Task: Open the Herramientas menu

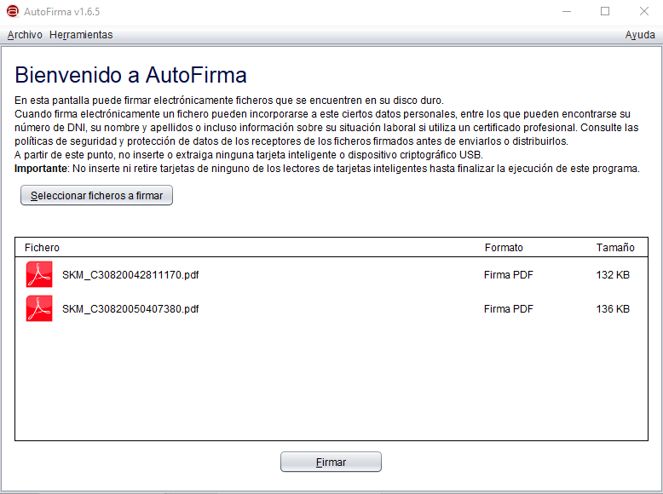Action: pos(81,35)
